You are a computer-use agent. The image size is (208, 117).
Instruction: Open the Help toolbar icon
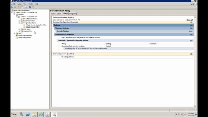pos(30,7)
